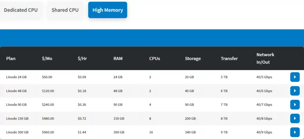
Task: Click the 5 TB transfer value
Action: click(224, 77)
